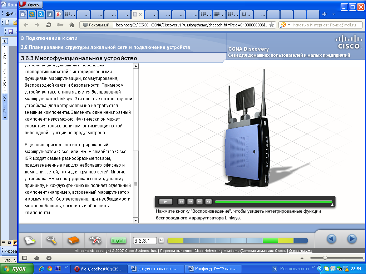The width and height of the screenshot is (366, 274).
Task: Open the course notes icon
Action: tap(30, 240)
